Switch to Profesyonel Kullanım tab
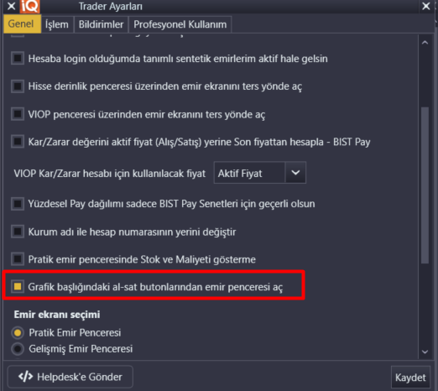This screenshot has width=438, height=391. tap(180, 24)
